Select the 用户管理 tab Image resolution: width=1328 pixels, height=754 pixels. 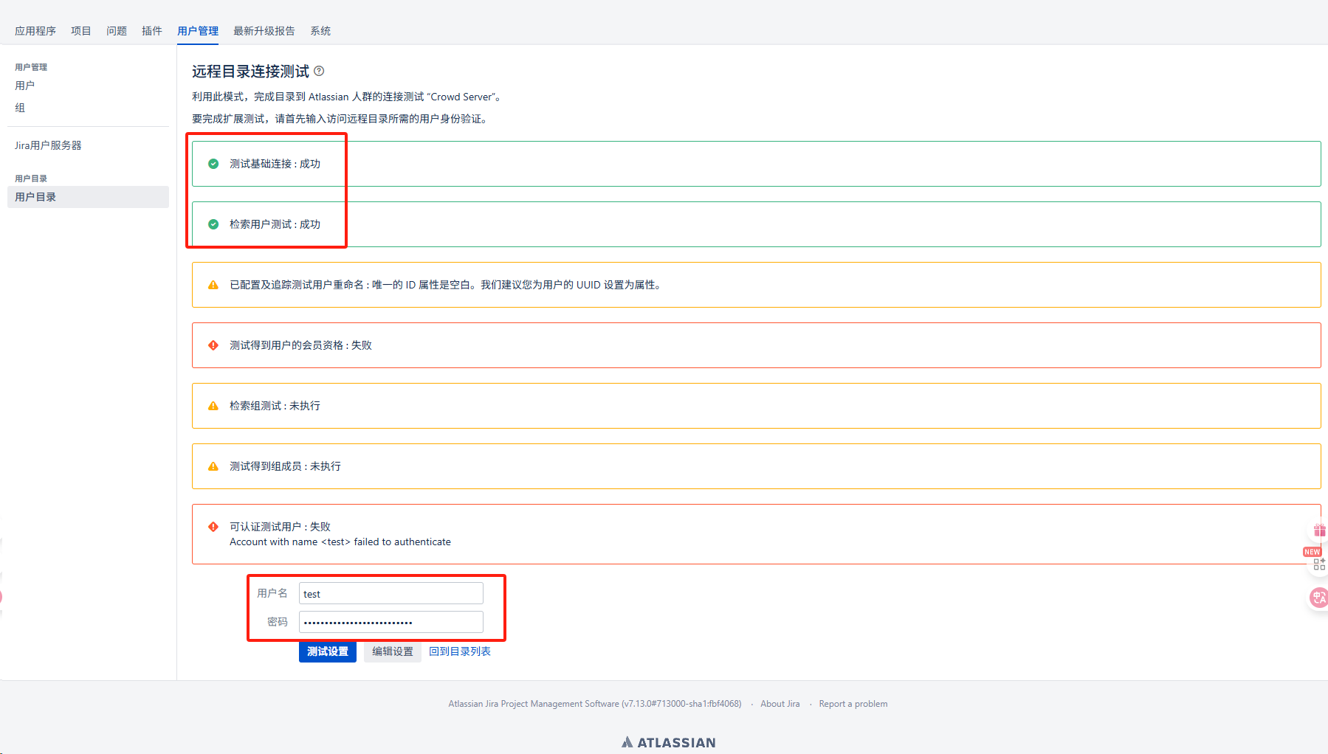point(198,31)
